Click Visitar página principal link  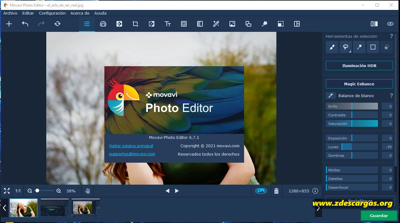pyautogui.click(x=131, y=146)
